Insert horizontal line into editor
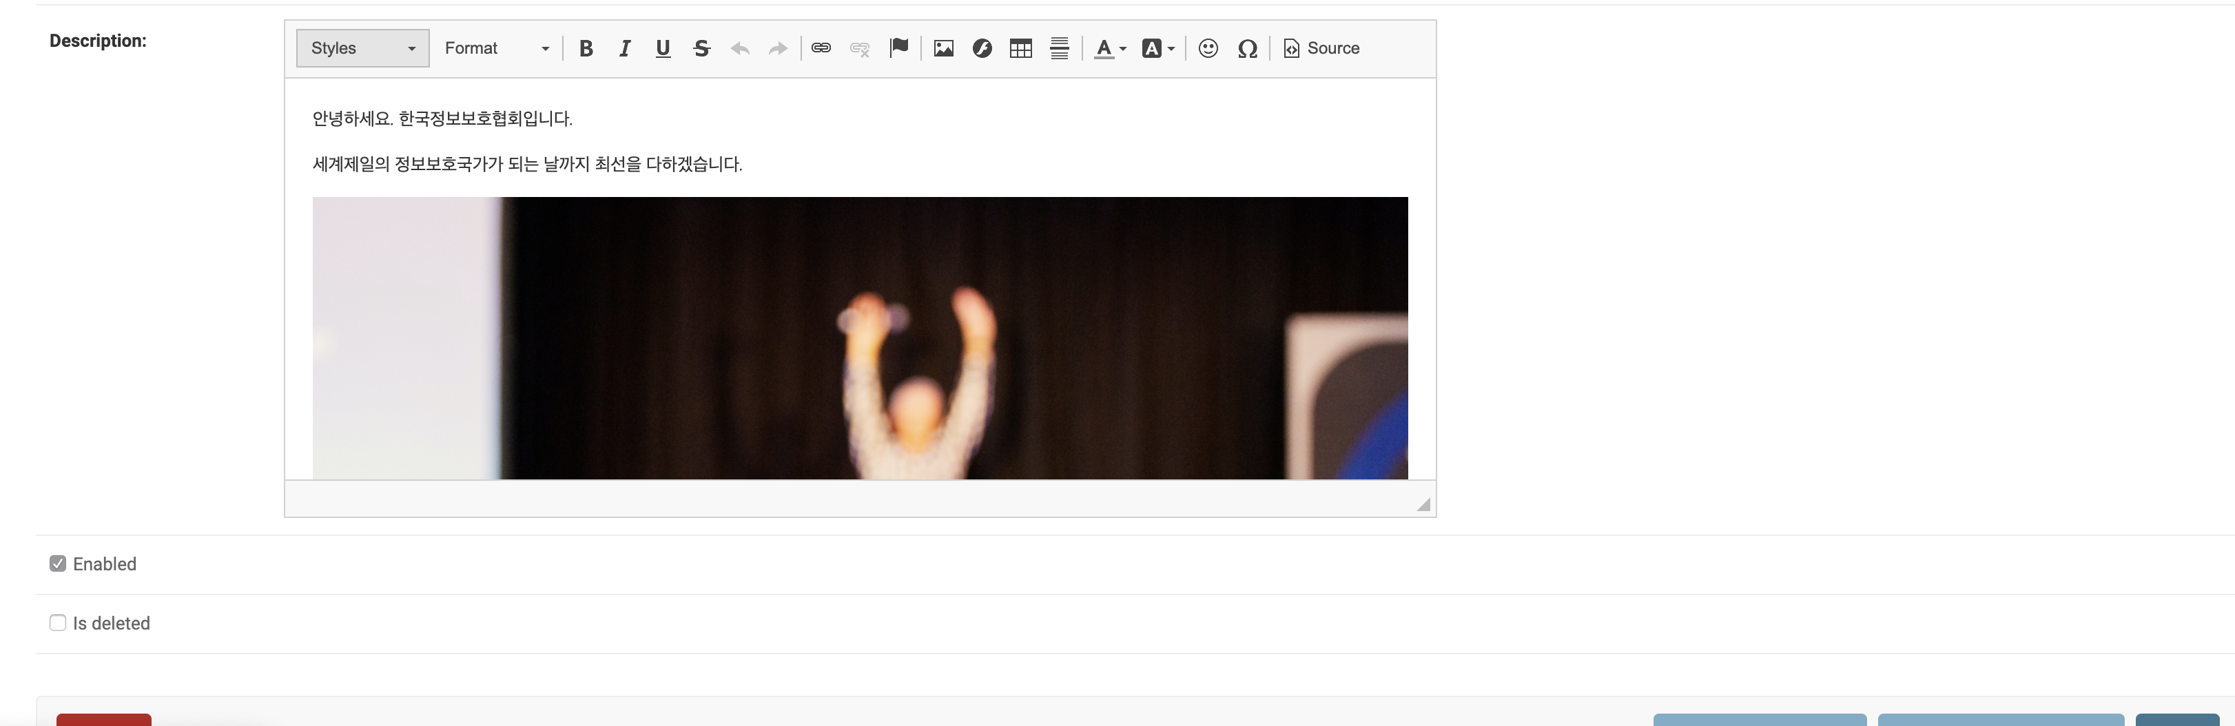 (x=1060, y=49)
